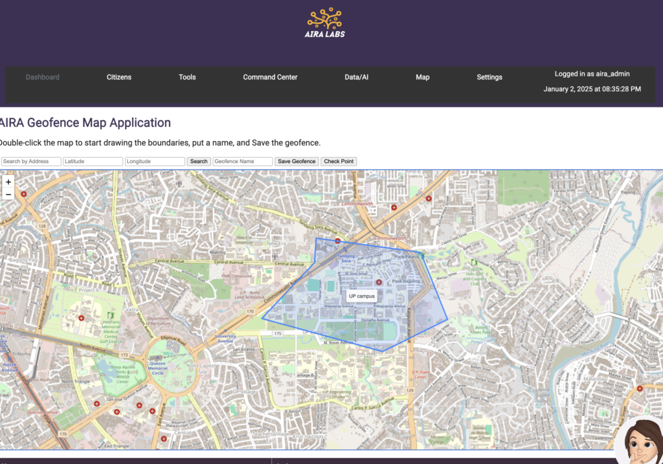Open the Dashboard menu item
The image size is (663, 464).
42,77
